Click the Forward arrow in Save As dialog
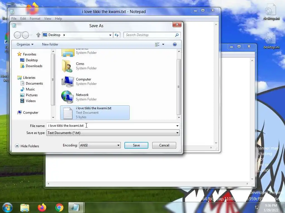This screenshot has width=285, height=213. tap(25, 35)
